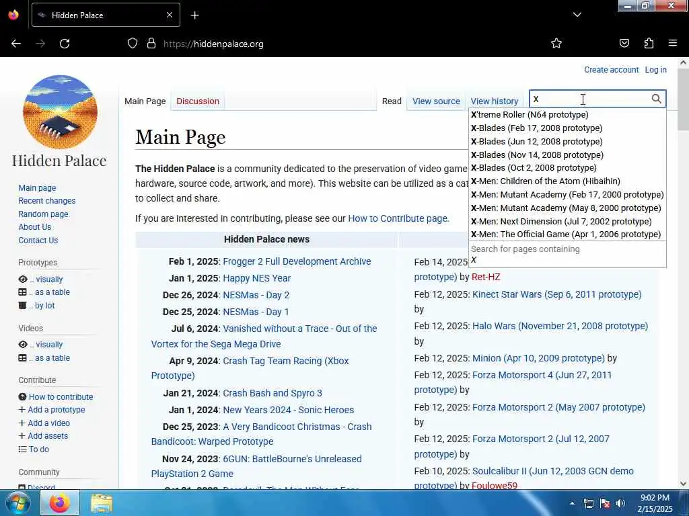Screen dimensions: 689x516
Task: Click the Hidden Palace logo image
Action: point(60,112)
